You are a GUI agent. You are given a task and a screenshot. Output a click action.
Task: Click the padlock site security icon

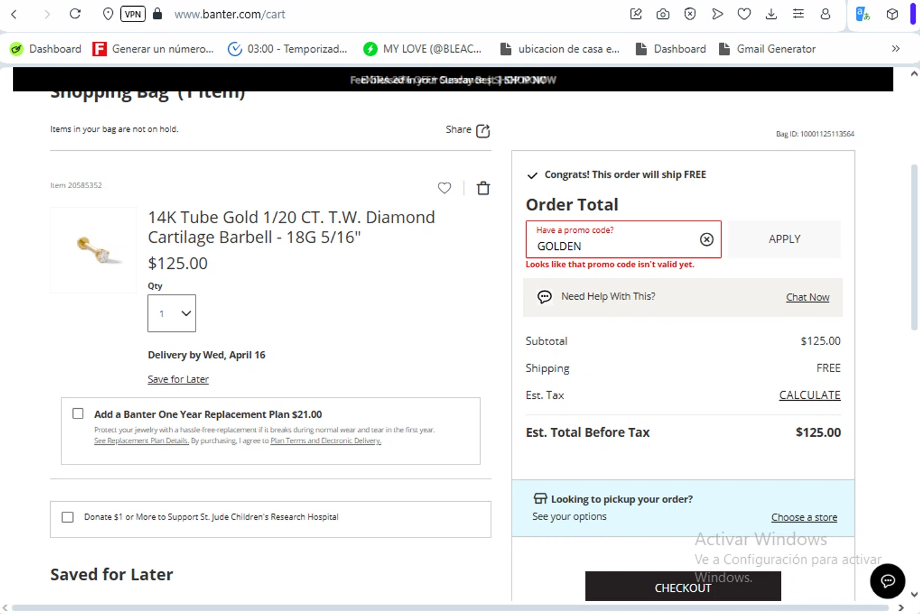click(158, 13)
